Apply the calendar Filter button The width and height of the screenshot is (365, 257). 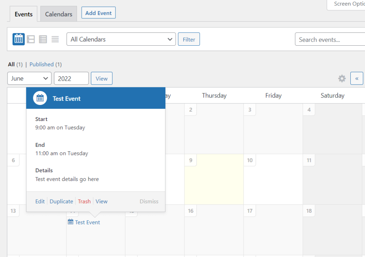189,39
